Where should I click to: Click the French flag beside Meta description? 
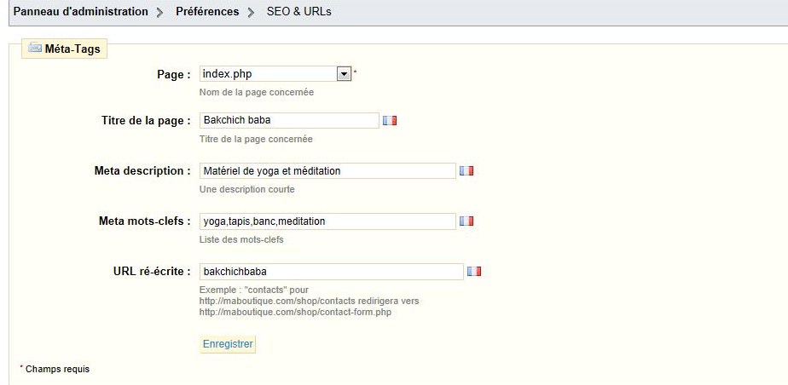[x=466, y=170]
